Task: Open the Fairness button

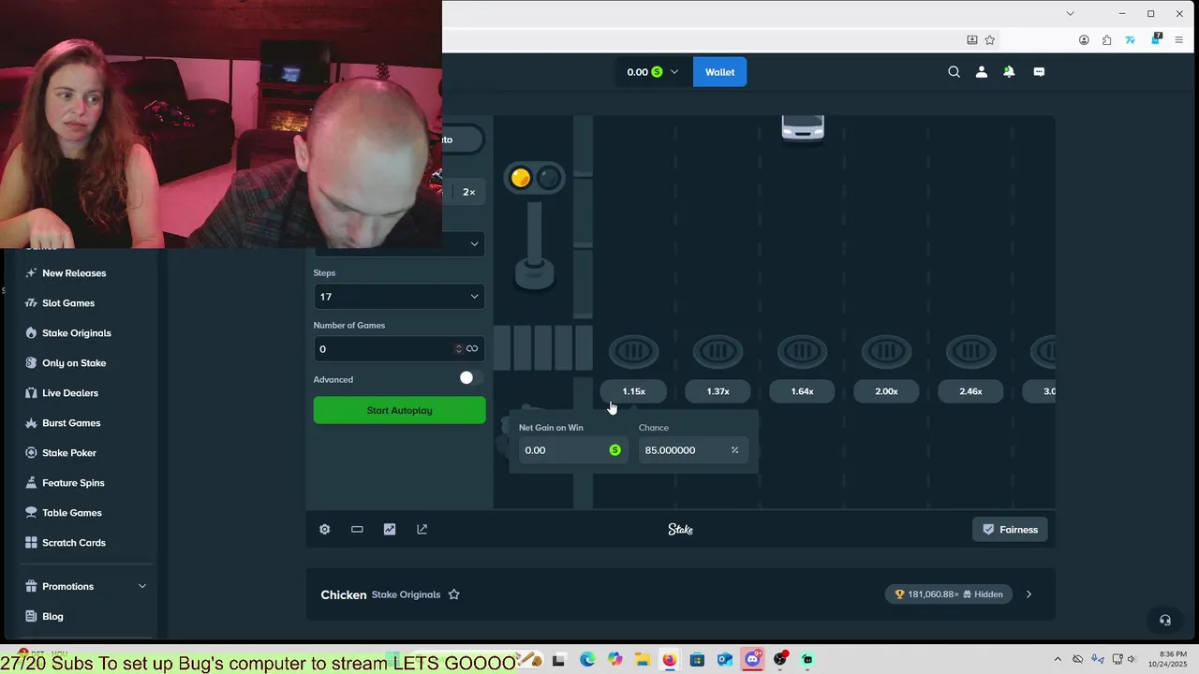Action: tap(1010, 530)
